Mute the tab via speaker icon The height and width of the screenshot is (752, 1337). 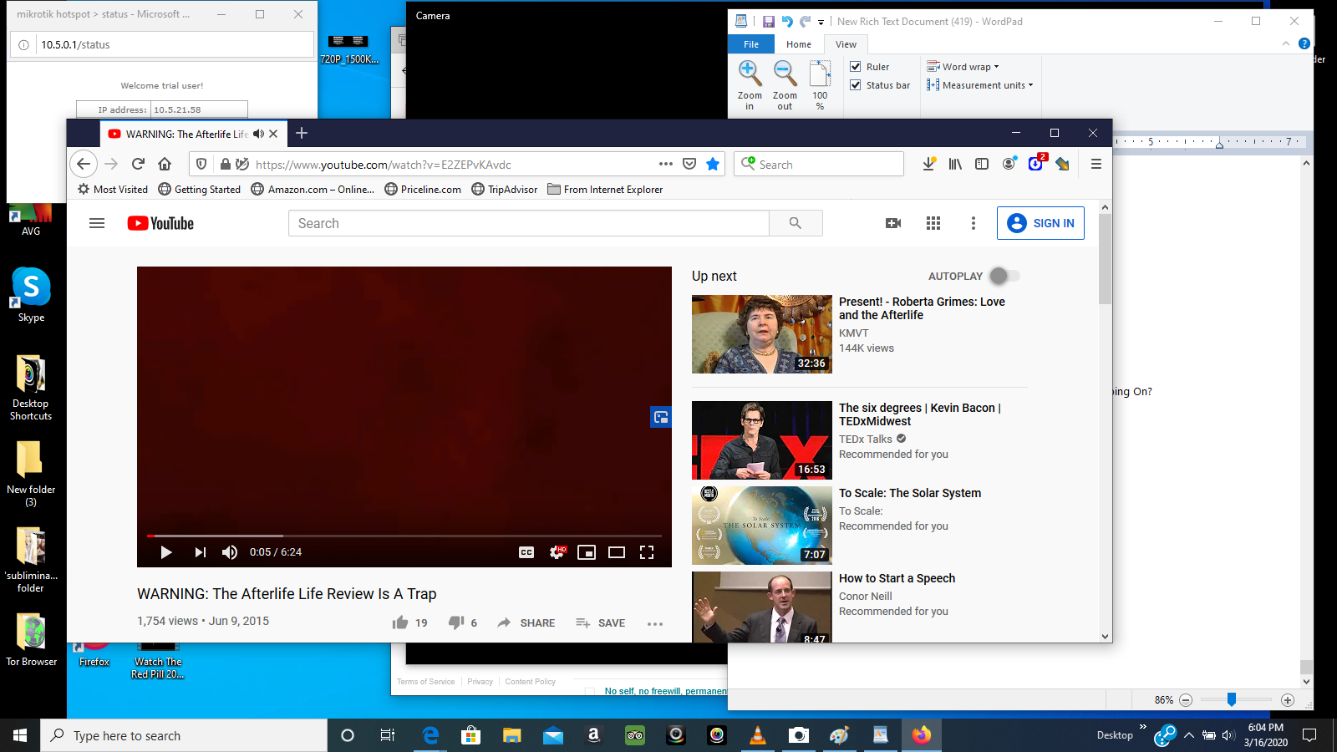point(258,134)
